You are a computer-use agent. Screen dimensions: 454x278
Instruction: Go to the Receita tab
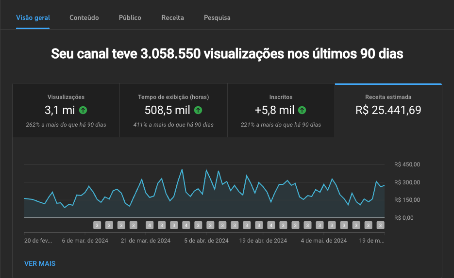click(173, 17)
